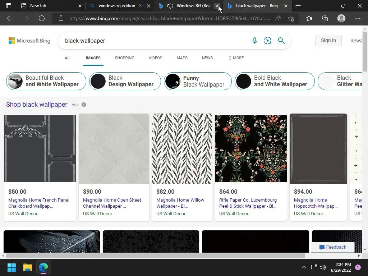
Task: Open the Favorites list
Action: pyautogui.click(x=309, y=18)
